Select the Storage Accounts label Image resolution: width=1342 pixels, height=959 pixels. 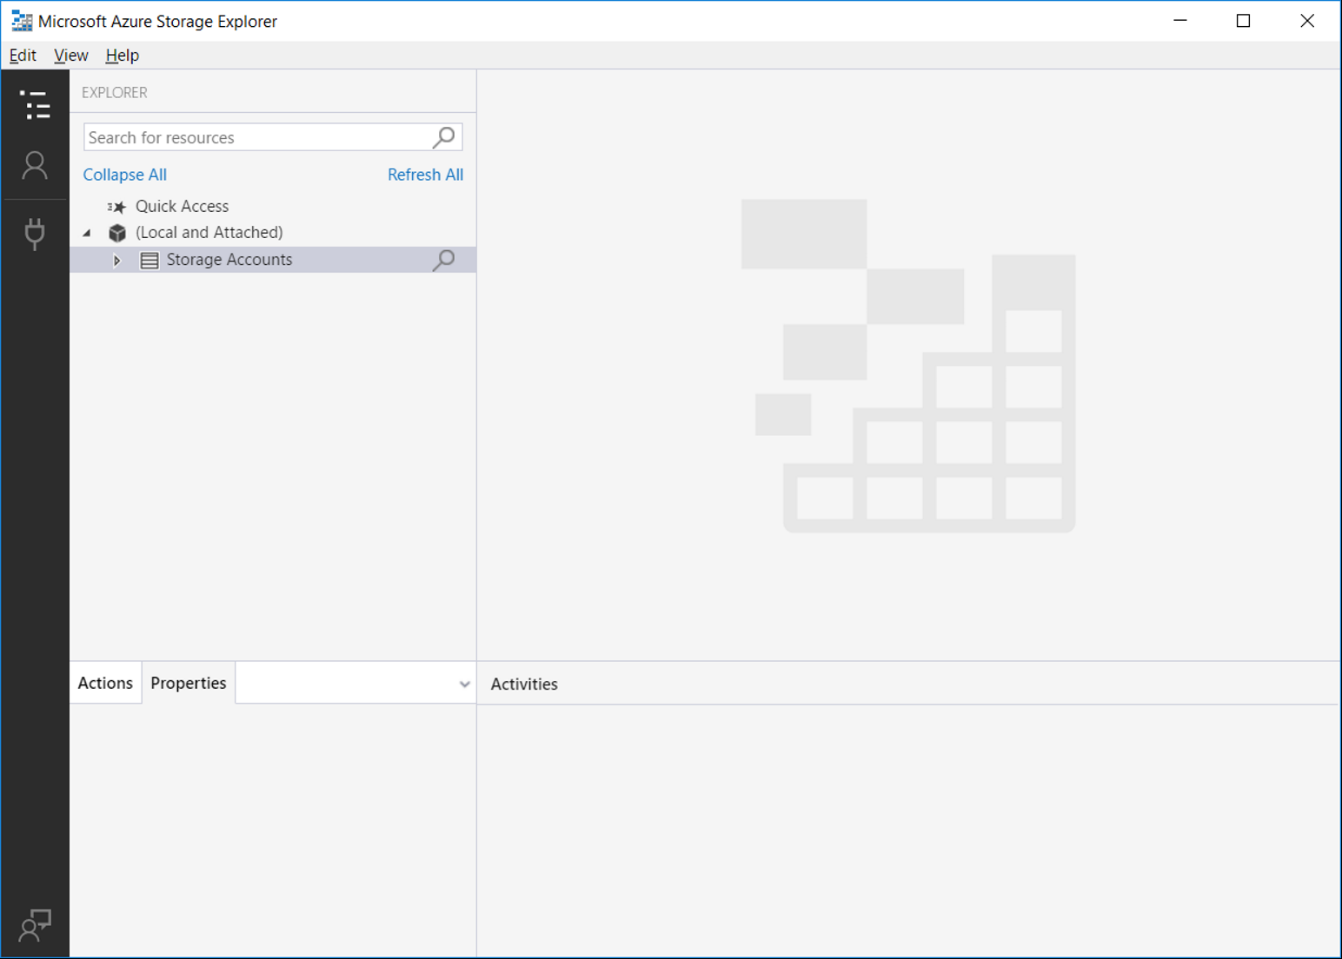pos(229,260)
